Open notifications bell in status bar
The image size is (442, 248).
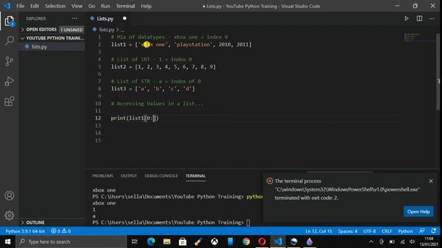pyautogui.click(x=434, y=231)
